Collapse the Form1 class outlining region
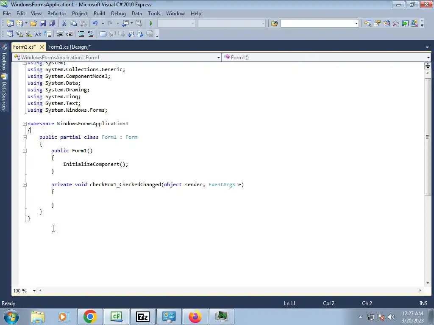Screen dimensions: 434x325 tap(25, 138)
